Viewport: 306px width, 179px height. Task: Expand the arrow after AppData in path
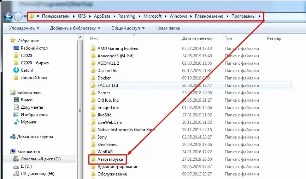pos(114,16)
